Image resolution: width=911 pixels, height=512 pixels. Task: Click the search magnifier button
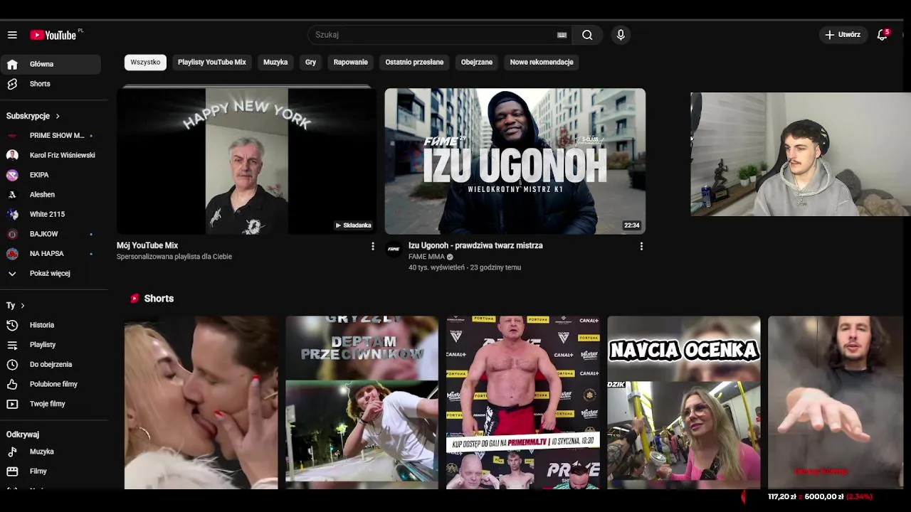pos(587,35)
